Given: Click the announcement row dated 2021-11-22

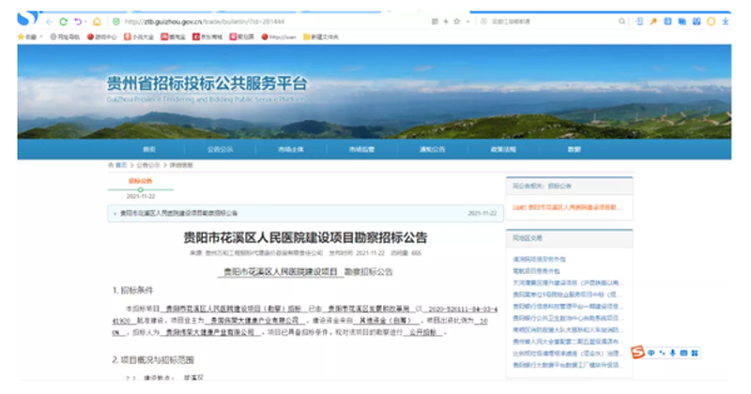Looking at the screenshot, I should tap(306, 213).
